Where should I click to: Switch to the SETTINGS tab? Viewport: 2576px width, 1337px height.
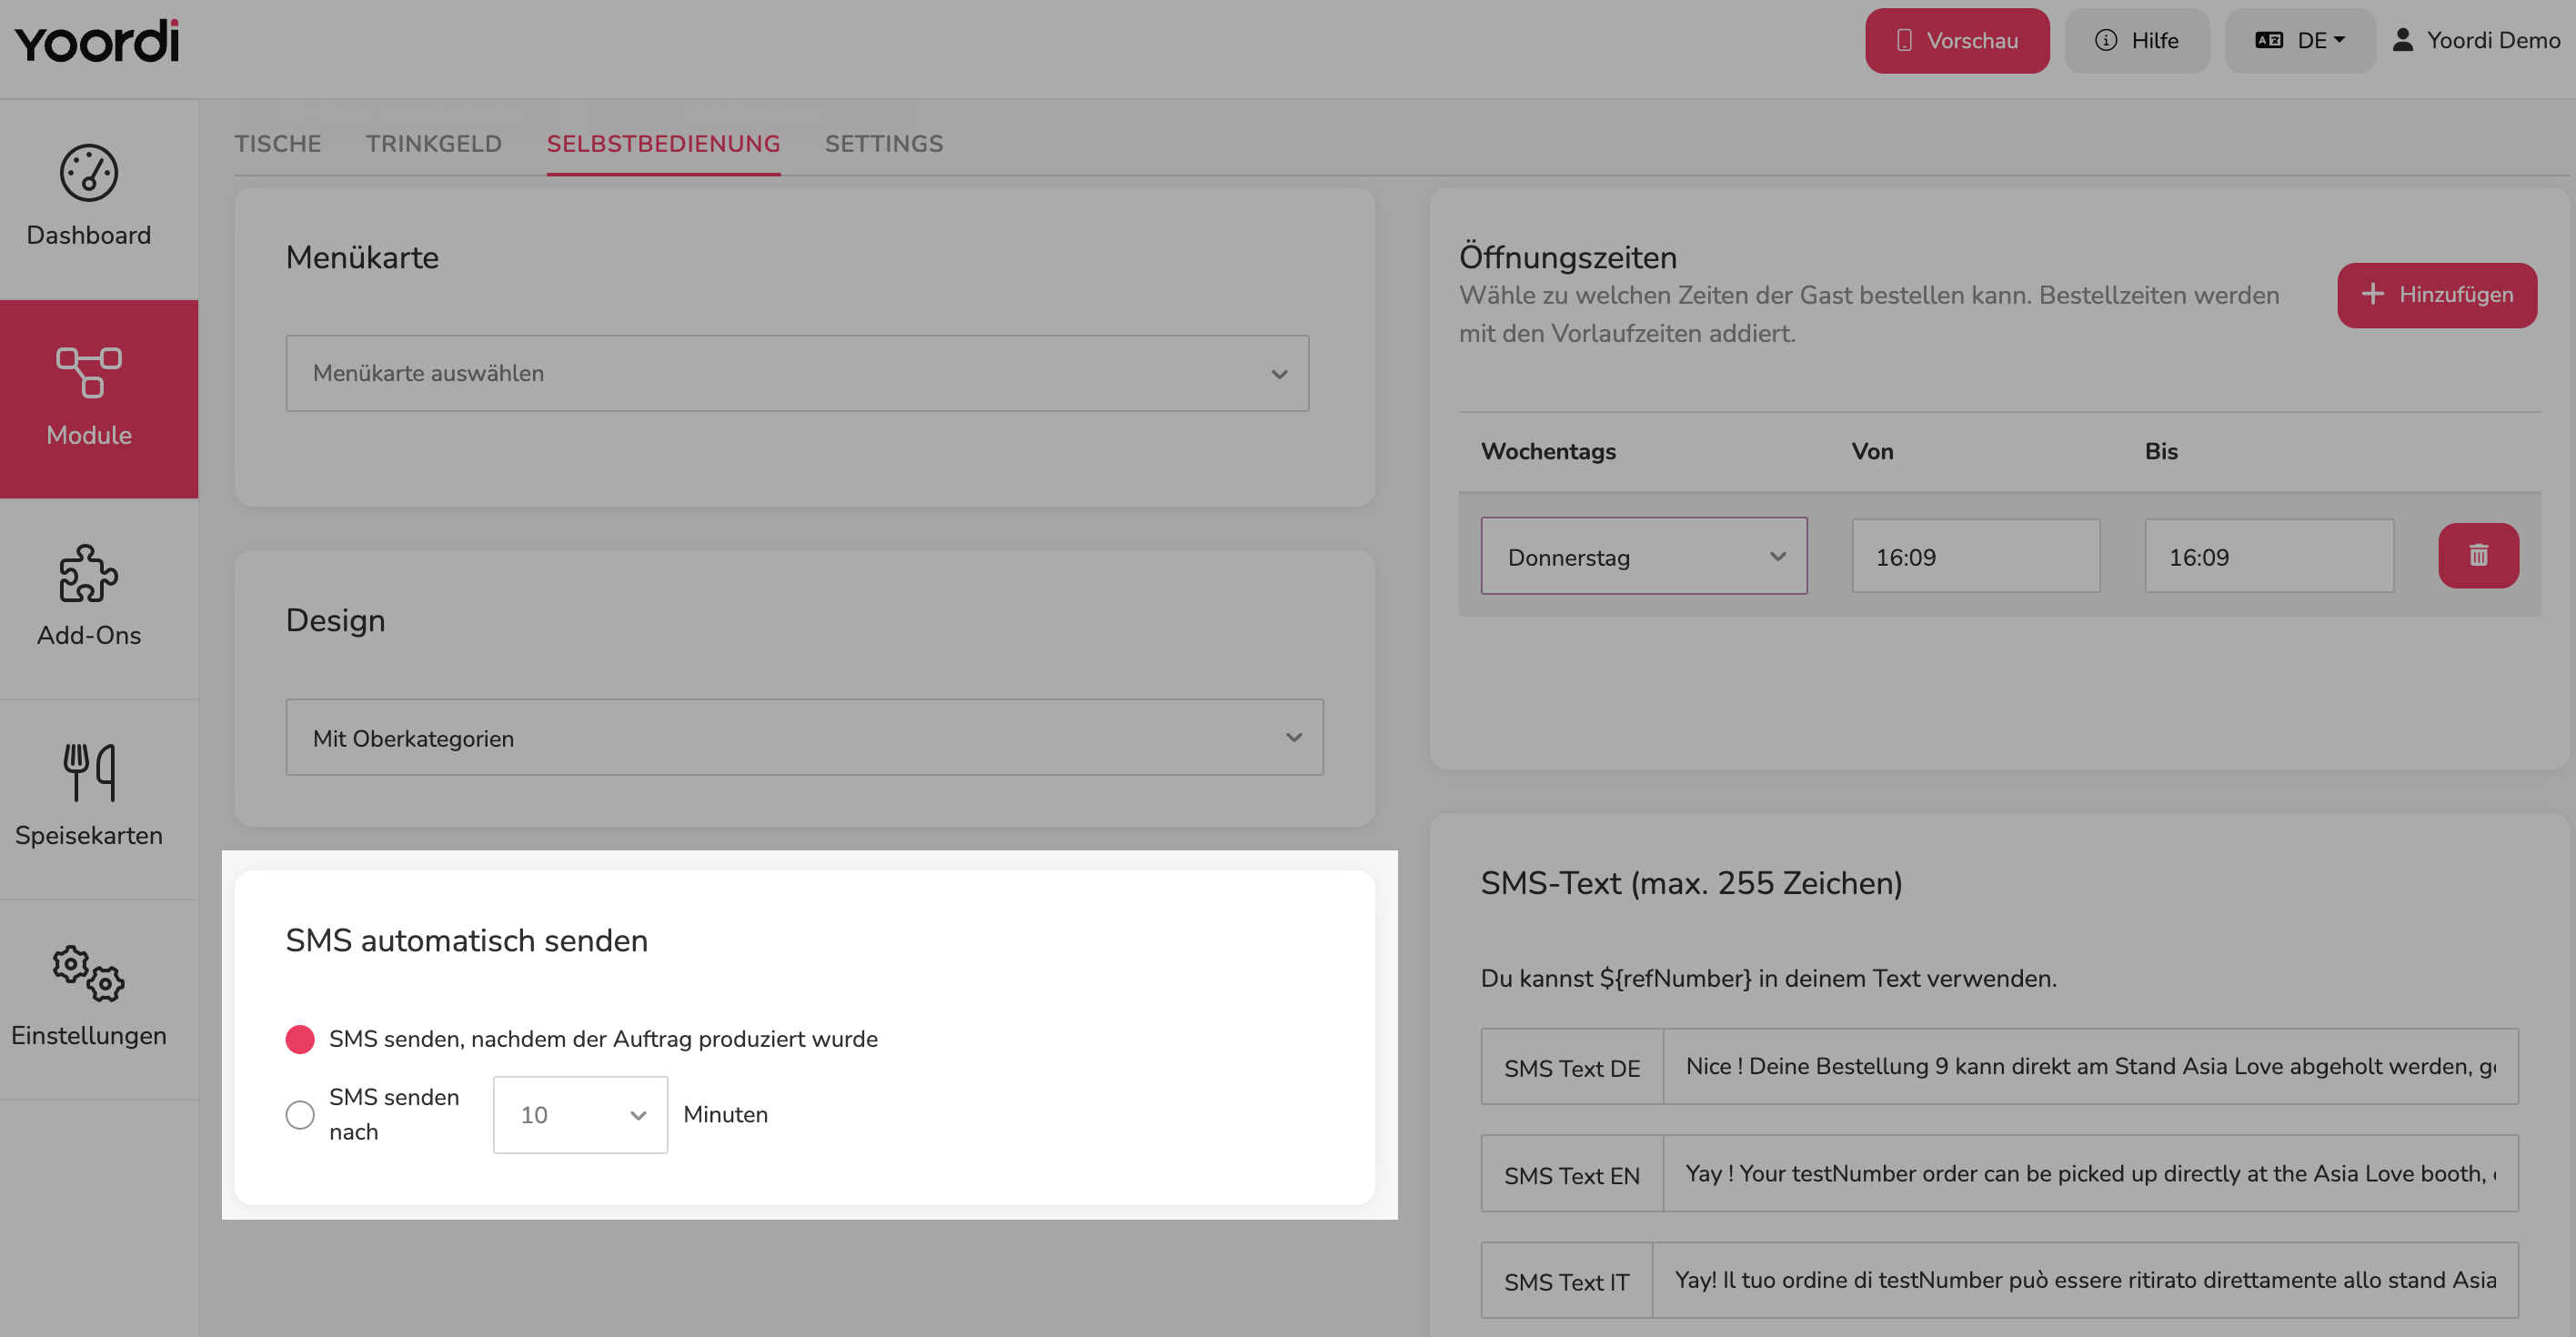884,143
